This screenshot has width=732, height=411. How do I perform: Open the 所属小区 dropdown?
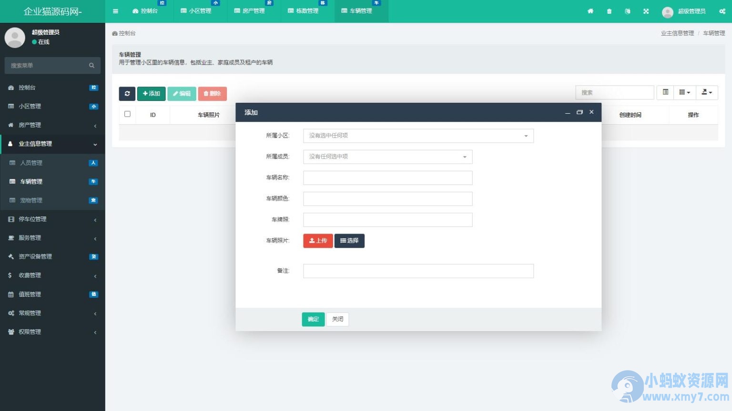[418, 136]
